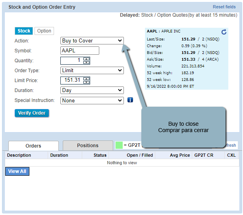Expand the Order Type dropdown set to Limit

pos(92,71)
